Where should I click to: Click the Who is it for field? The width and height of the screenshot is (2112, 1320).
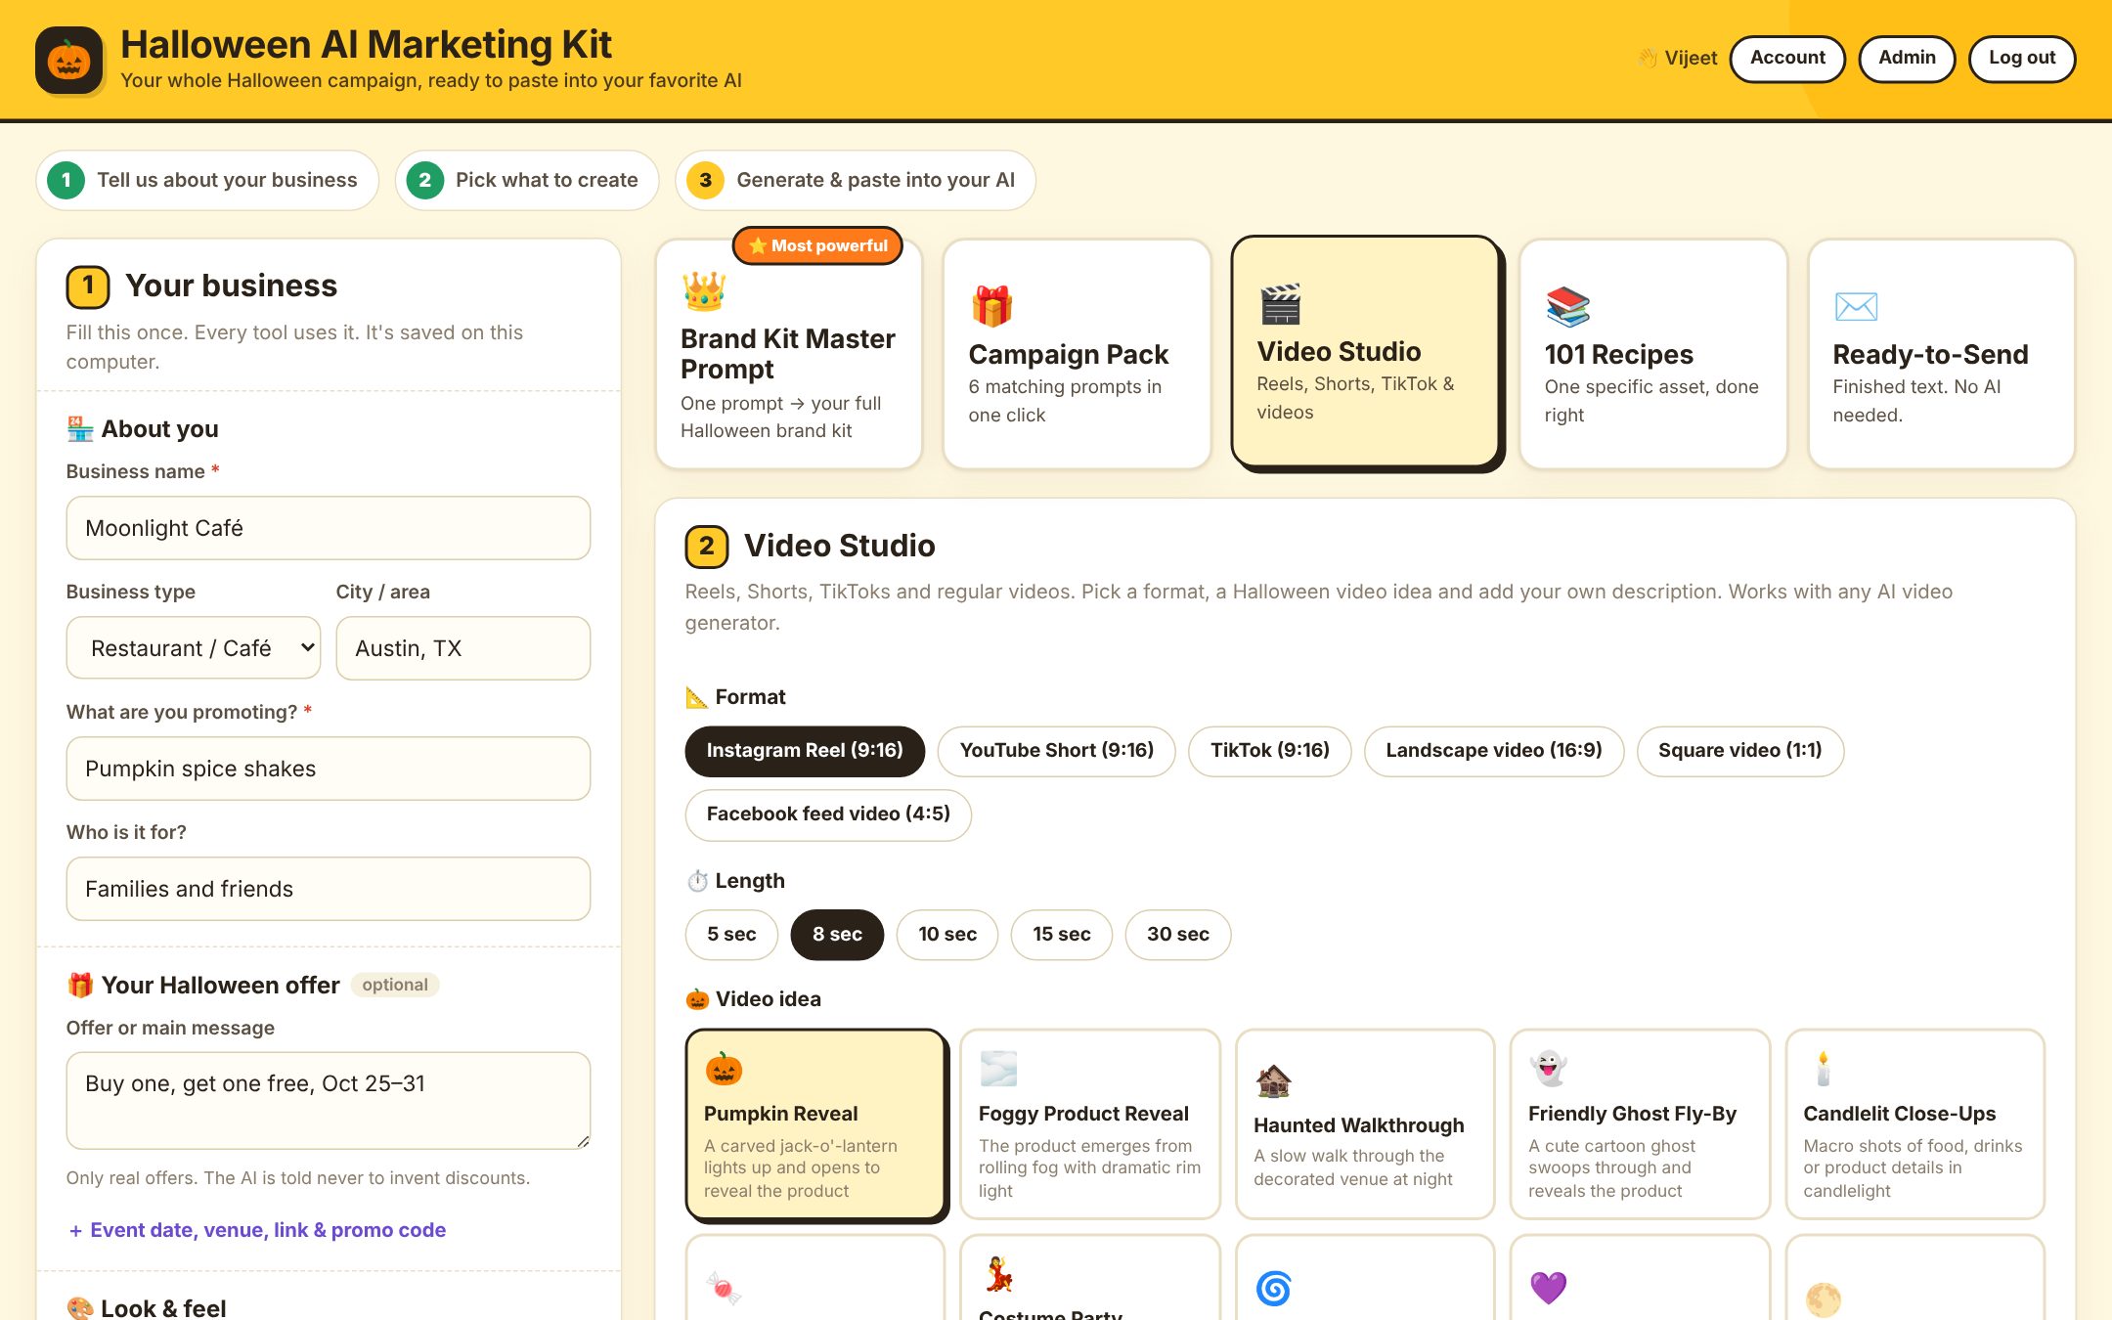(x=329, y=889)
